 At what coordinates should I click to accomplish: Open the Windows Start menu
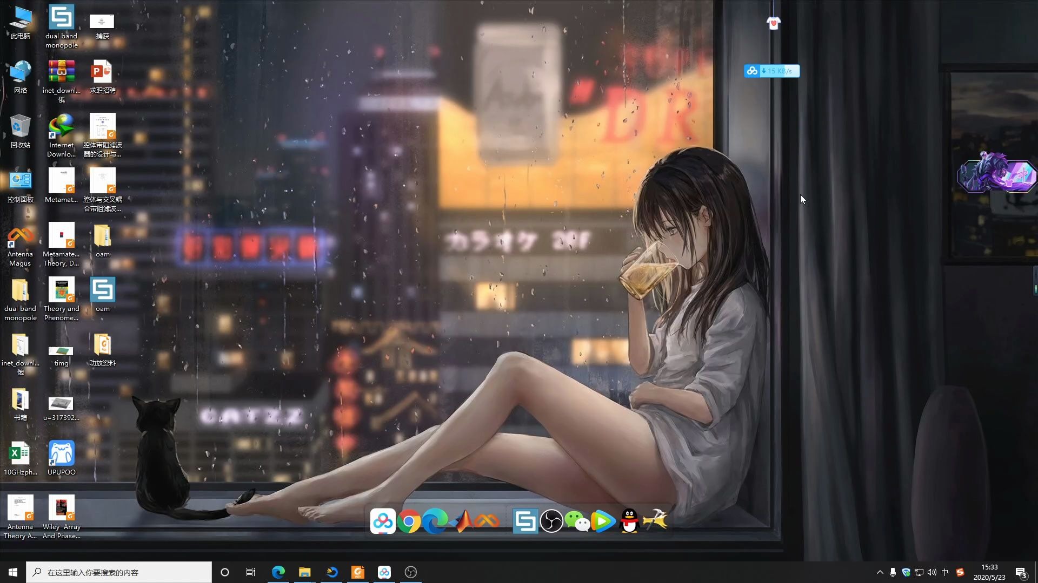(x=13, y=572)
